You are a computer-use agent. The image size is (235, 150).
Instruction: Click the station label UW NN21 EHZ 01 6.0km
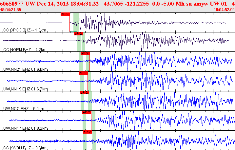26,69
